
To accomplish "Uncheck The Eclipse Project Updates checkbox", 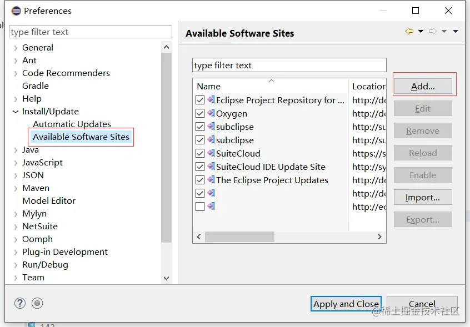I will [200, 180].
